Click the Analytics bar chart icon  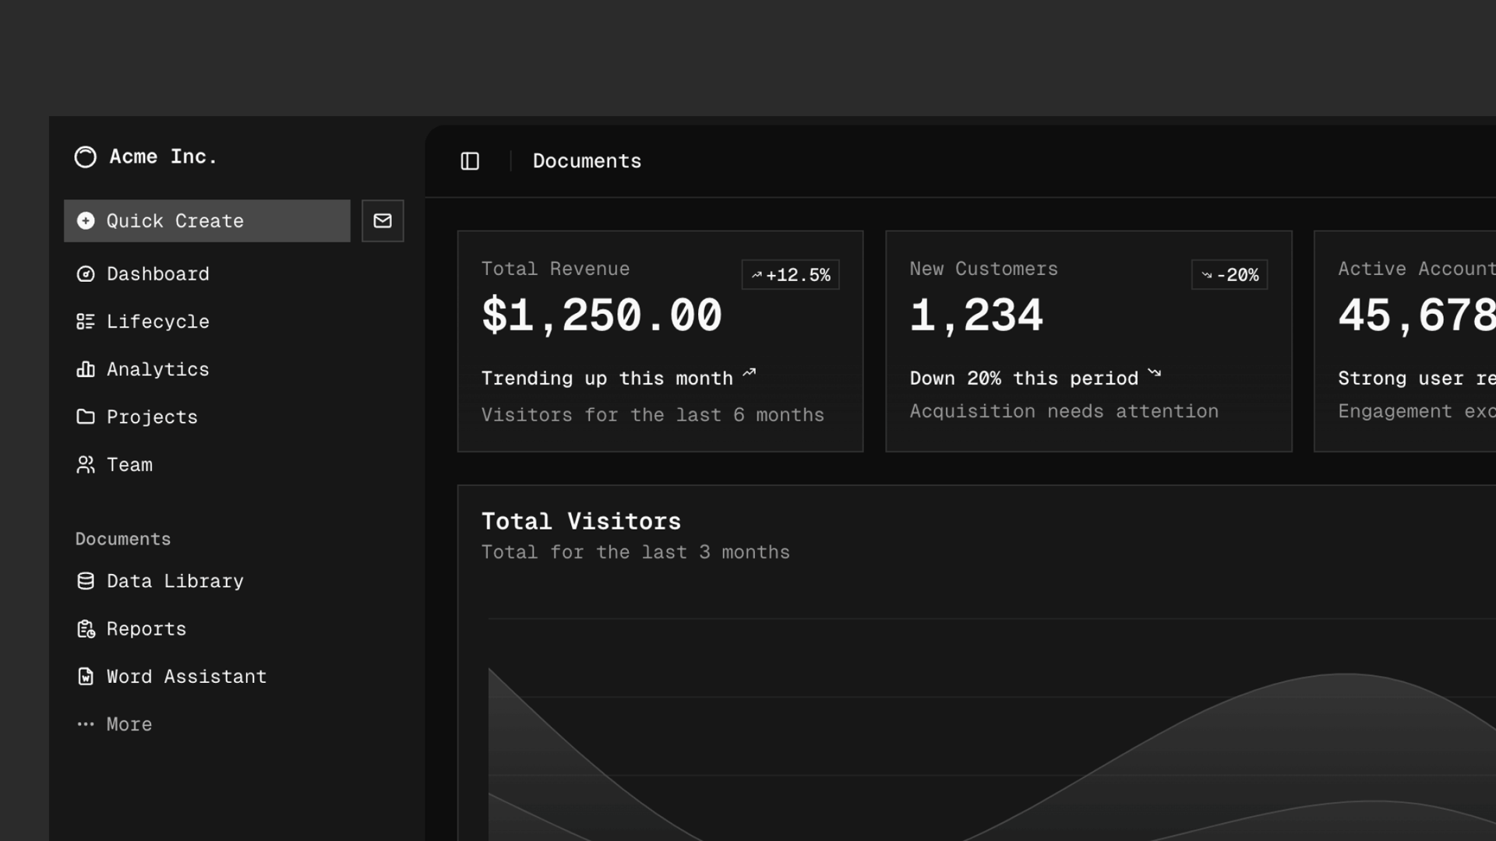point(86,369)
